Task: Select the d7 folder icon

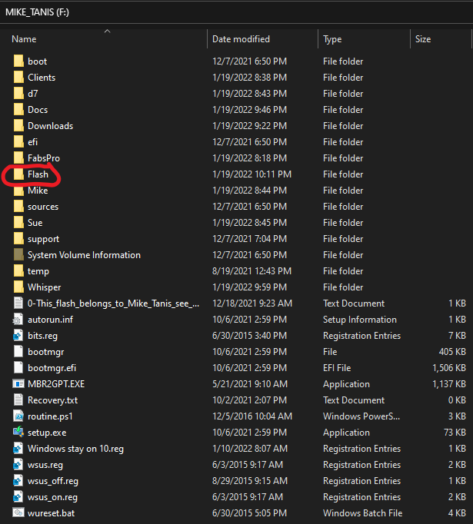Action: coord(18,94)
